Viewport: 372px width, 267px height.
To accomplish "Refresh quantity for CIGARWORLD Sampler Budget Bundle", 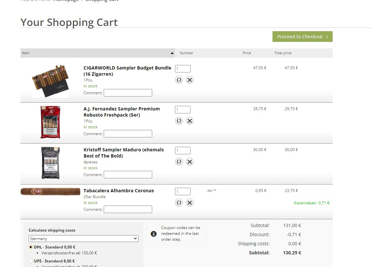I will [179, 80].
